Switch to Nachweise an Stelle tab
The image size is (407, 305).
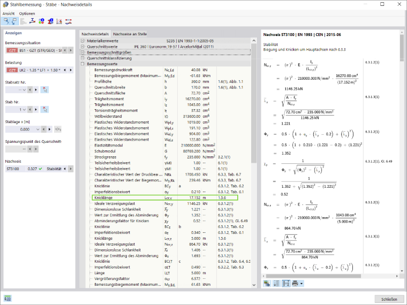(x=130, y=34)
